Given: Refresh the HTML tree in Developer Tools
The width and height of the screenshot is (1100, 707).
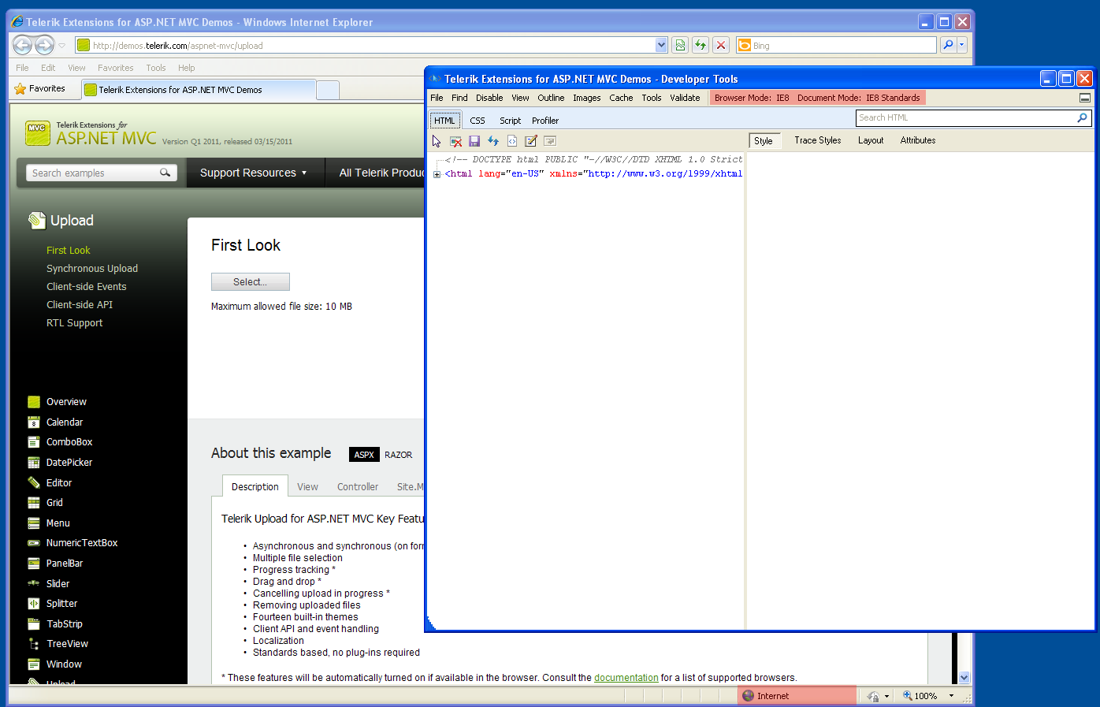Looking at the screenshot, I should [x=493, y=141].
